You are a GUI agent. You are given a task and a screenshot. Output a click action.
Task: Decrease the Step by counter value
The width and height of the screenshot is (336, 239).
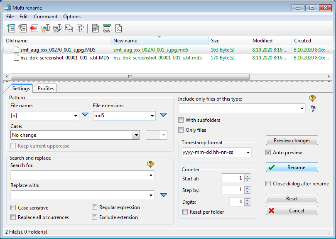click(x=247, y=192)
